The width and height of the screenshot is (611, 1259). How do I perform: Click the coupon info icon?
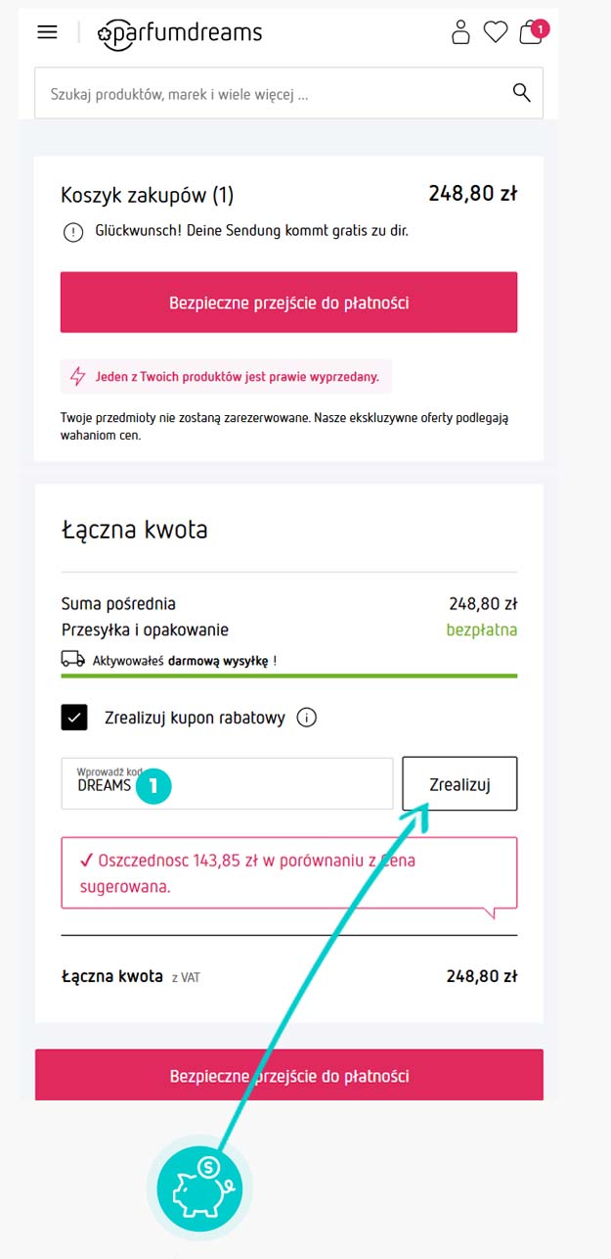(306, 718)
